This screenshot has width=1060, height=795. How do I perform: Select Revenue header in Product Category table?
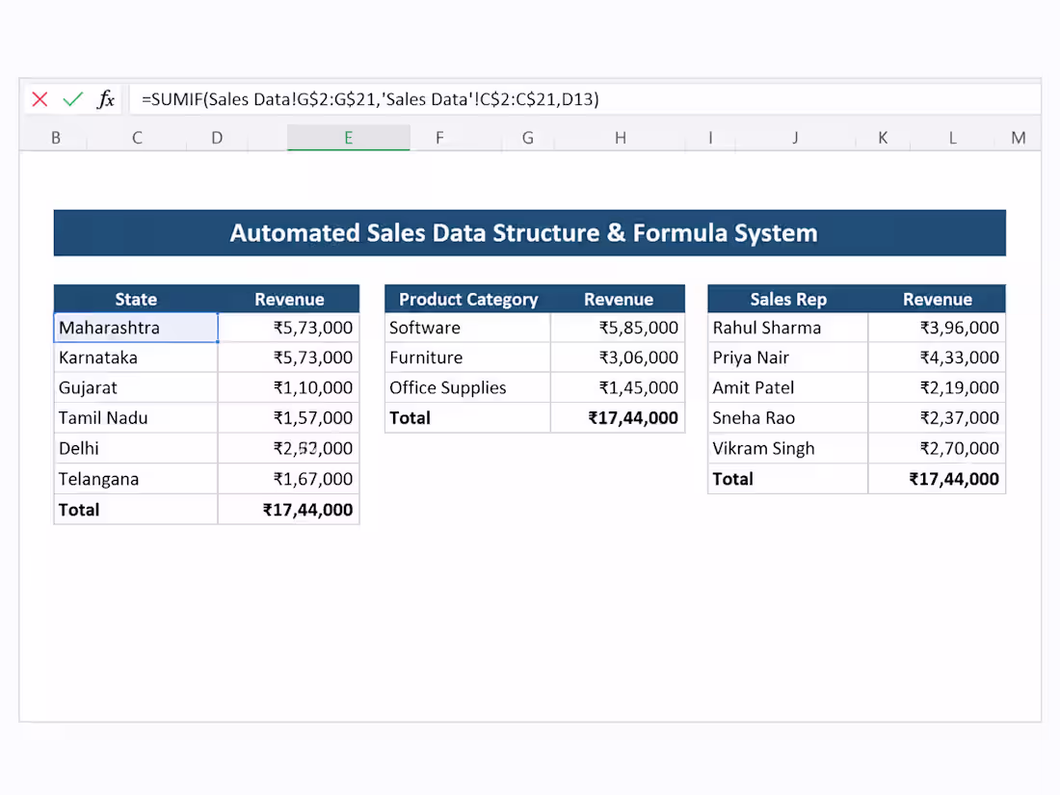[x=618, y=299]
